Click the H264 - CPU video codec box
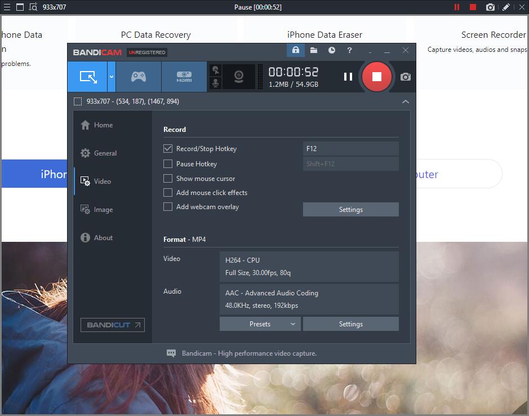 [x=309, y=267]
